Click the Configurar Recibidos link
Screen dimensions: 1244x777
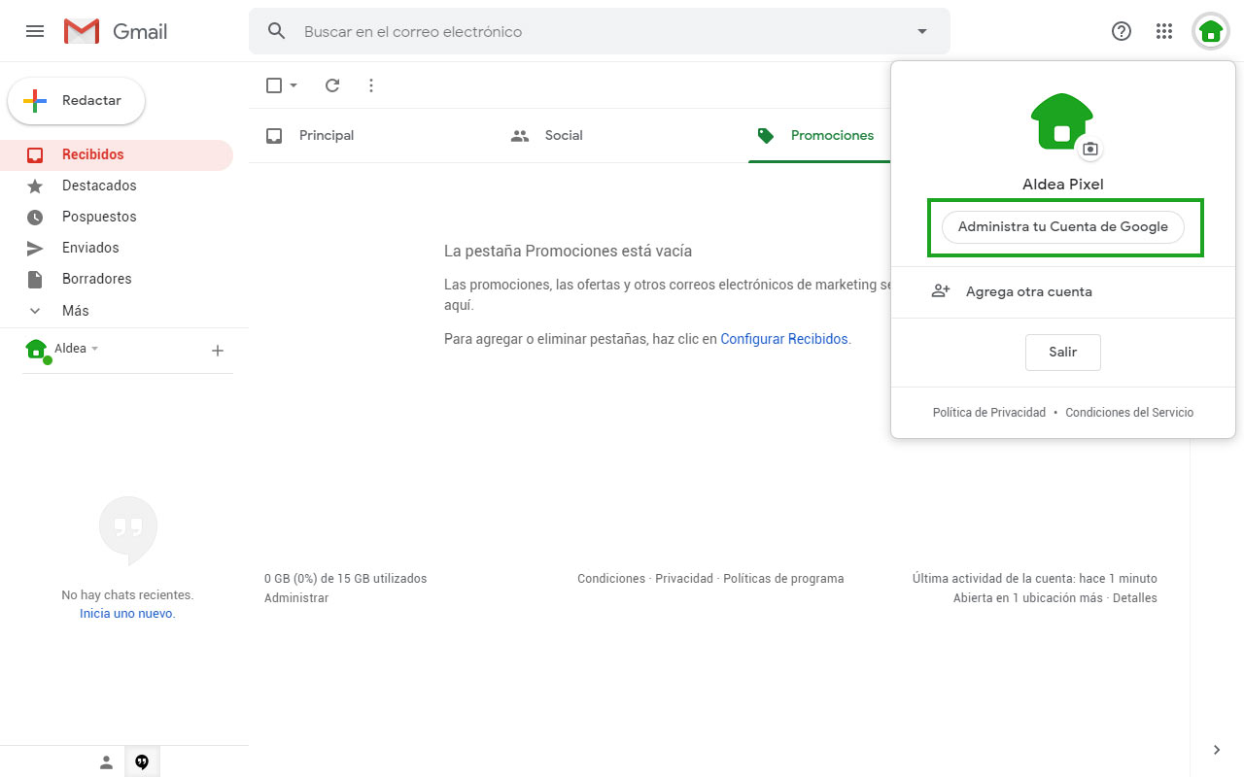tap(784, 339)
